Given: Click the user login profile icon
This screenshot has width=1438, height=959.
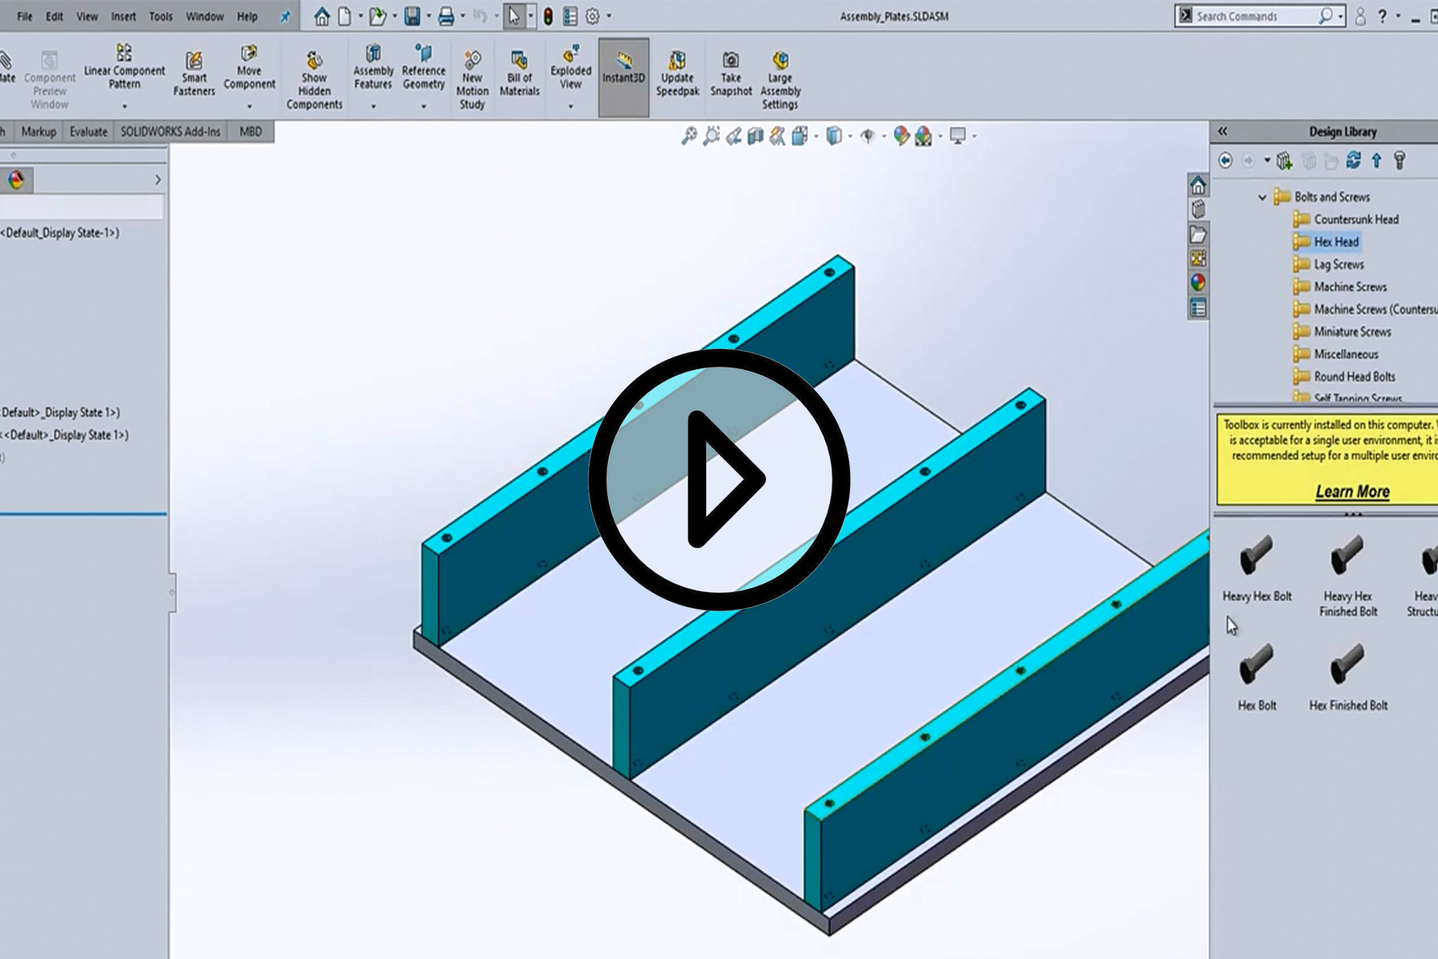Looking at the screenshot, I should [x=1360, y=16].
